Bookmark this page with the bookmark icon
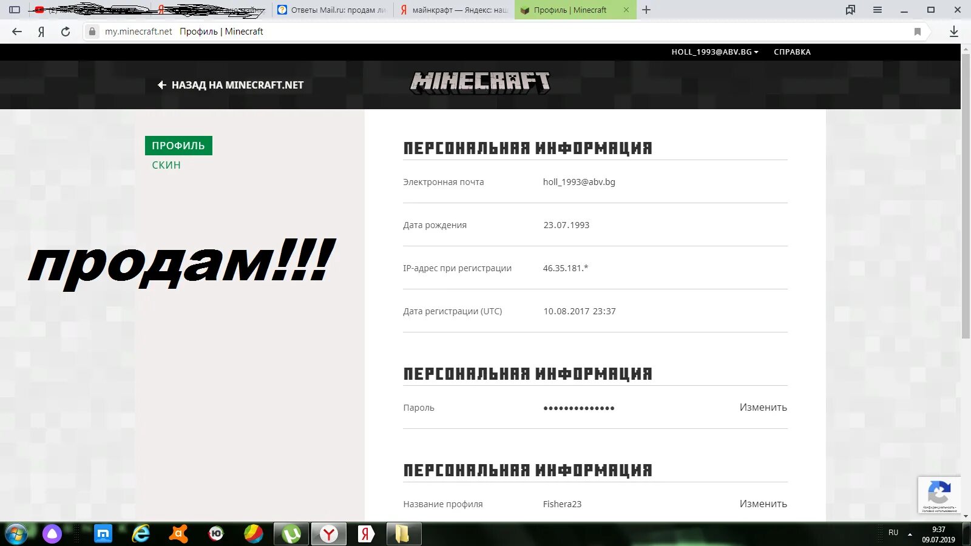971x546 pixels. pyautogui.click(x=918, y=32)
